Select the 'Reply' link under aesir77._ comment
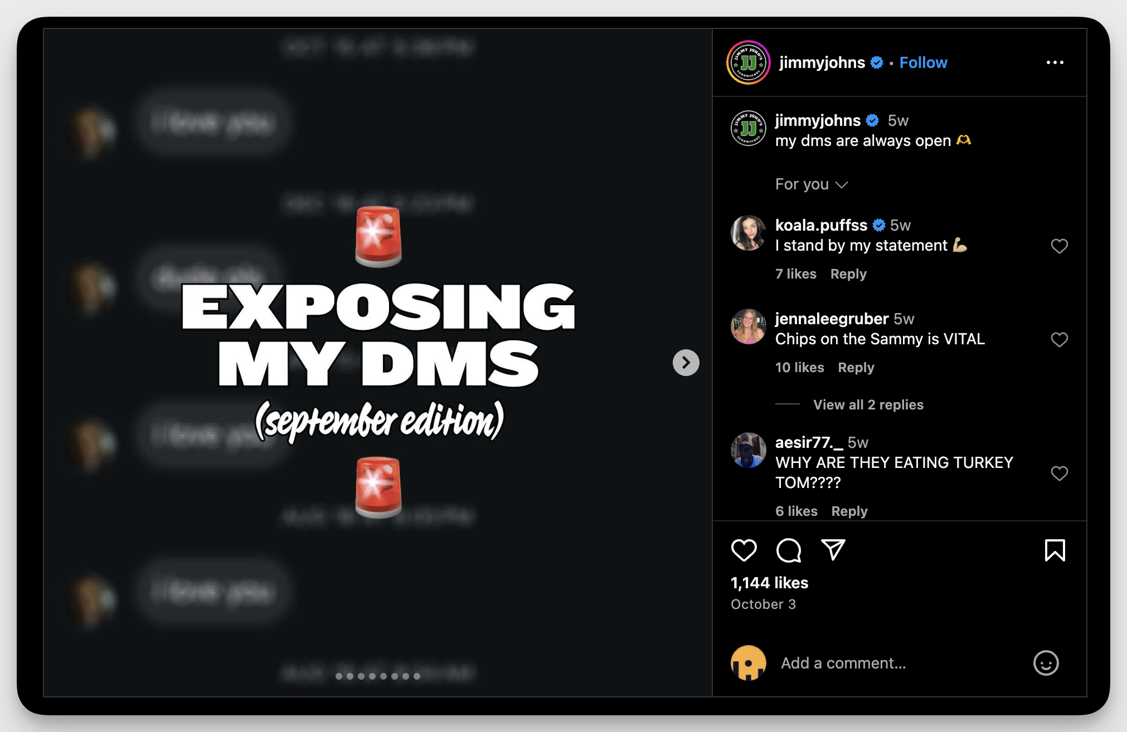Screen dimensions: 1127x732 [852, 511]
